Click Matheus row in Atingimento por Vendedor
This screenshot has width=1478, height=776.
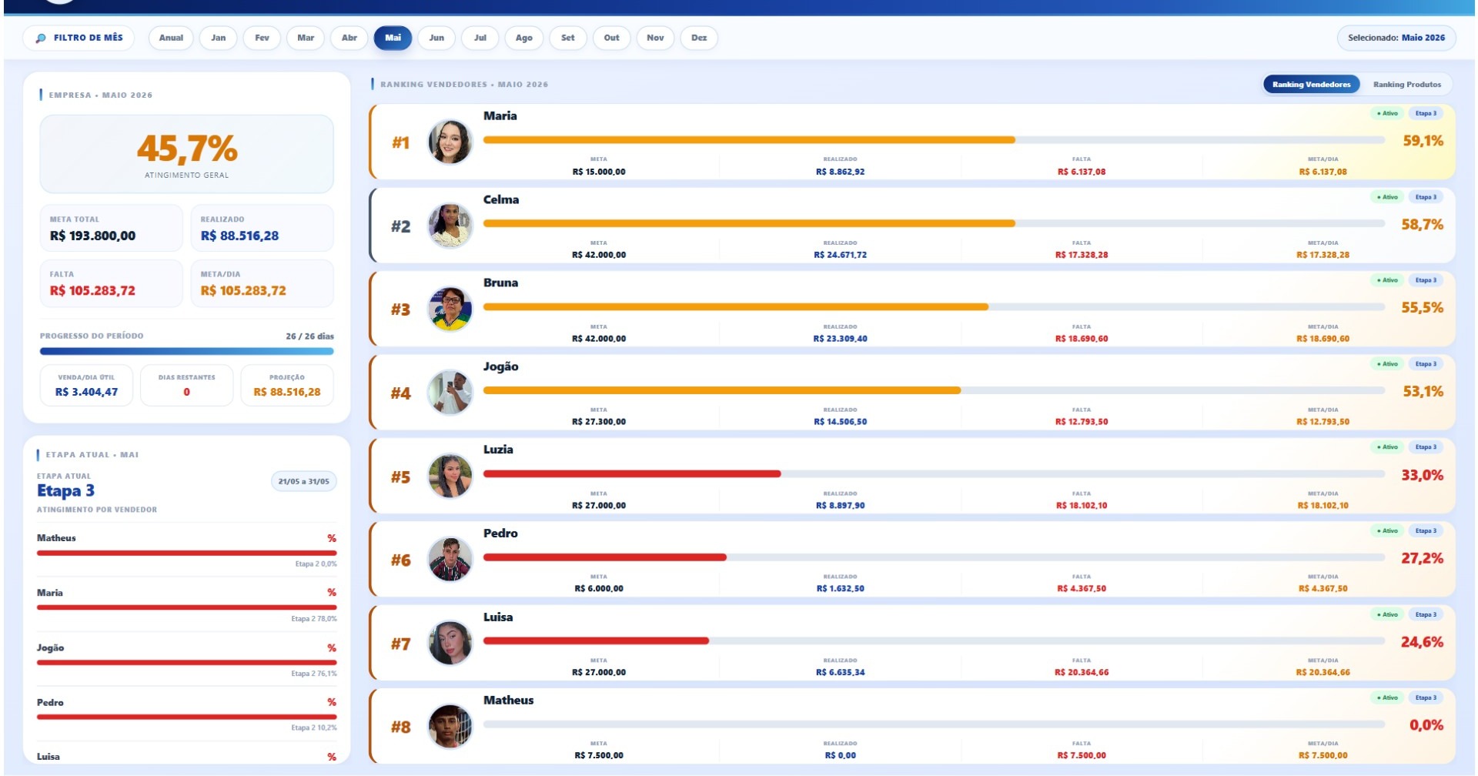(187, 550)
